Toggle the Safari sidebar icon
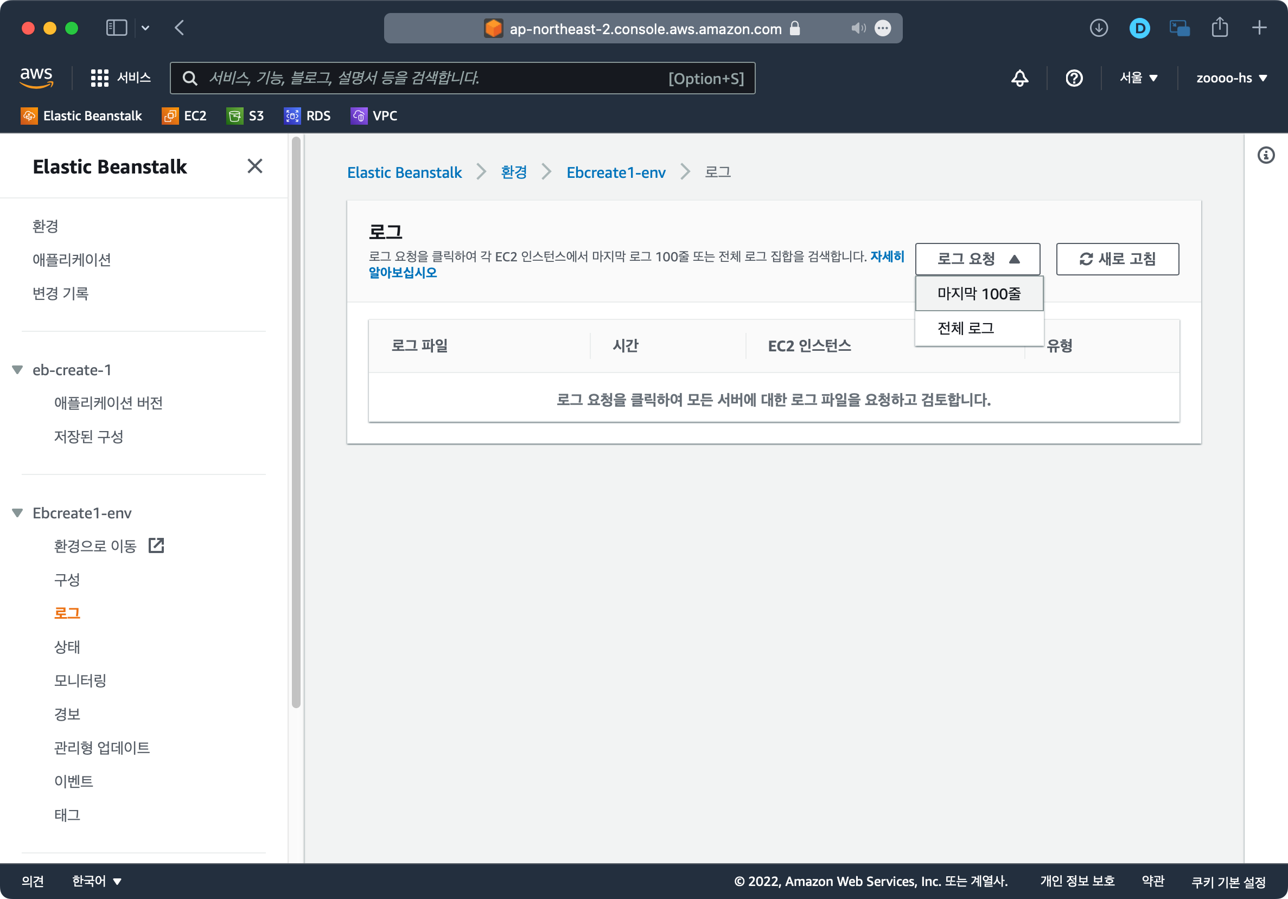1288x899 pixels. [x=117, y=28]
